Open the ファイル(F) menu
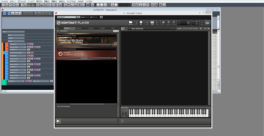The height and width of the screenshot is (136, 264). [x=4, y=1]
